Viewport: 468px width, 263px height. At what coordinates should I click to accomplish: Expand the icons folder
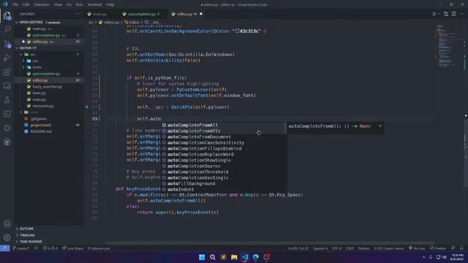pos(23,67)
